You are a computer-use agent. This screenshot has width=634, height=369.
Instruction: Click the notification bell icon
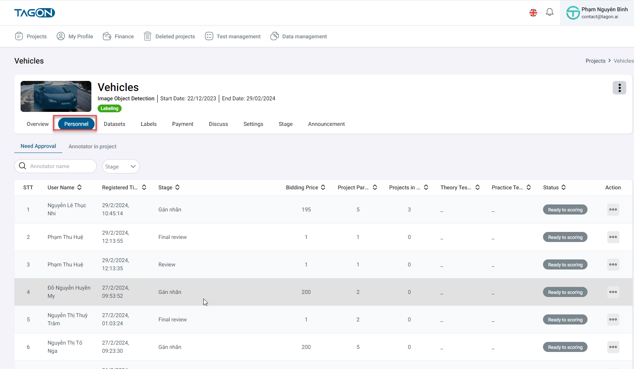point(549,12)
